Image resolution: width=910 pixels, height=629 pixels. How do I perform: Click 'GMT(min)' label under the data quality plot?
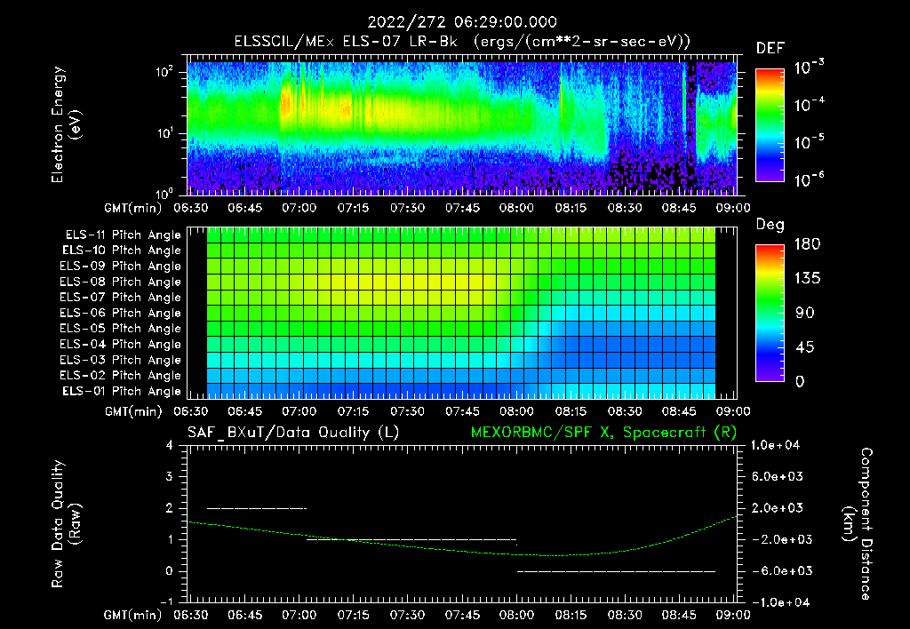[133, 615]
